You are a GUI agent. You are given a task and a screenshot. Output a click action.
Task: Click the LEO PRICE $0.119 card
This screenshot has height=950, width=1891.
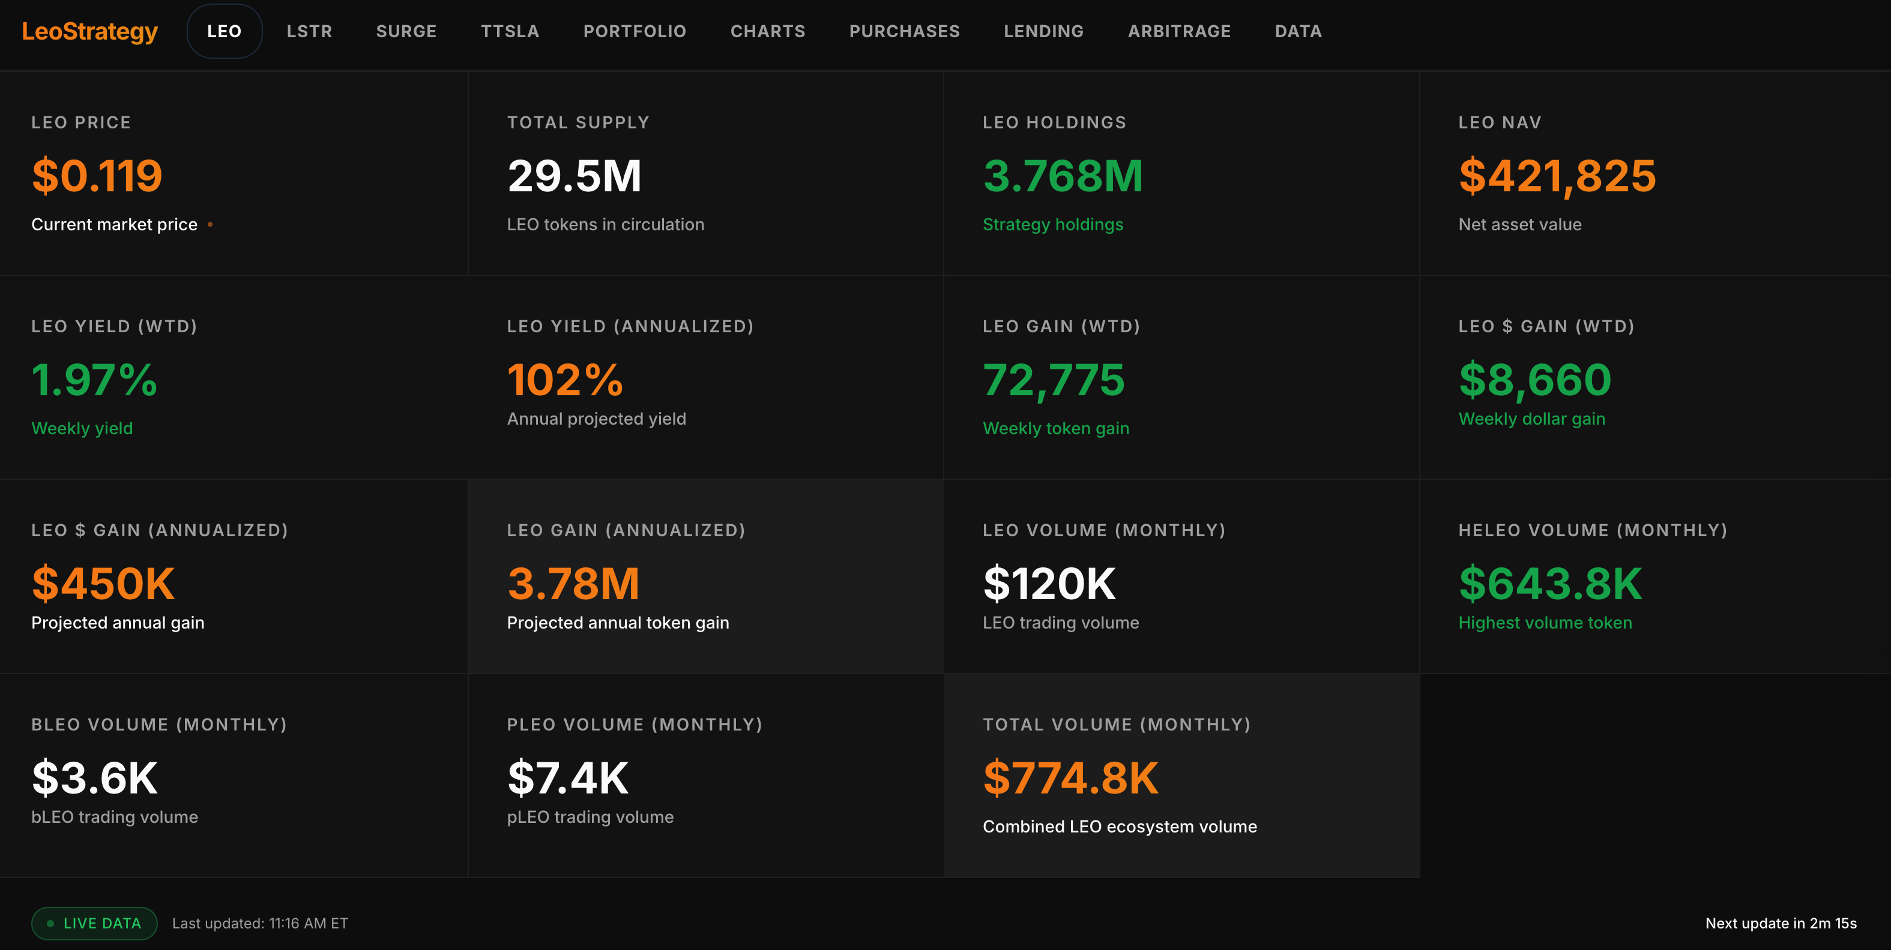234,173
